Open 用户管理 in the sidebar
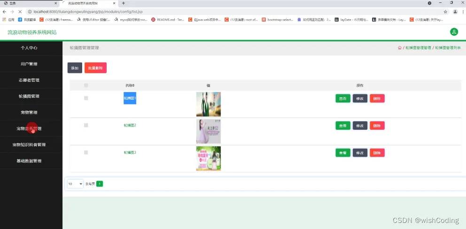 (29, 64)
